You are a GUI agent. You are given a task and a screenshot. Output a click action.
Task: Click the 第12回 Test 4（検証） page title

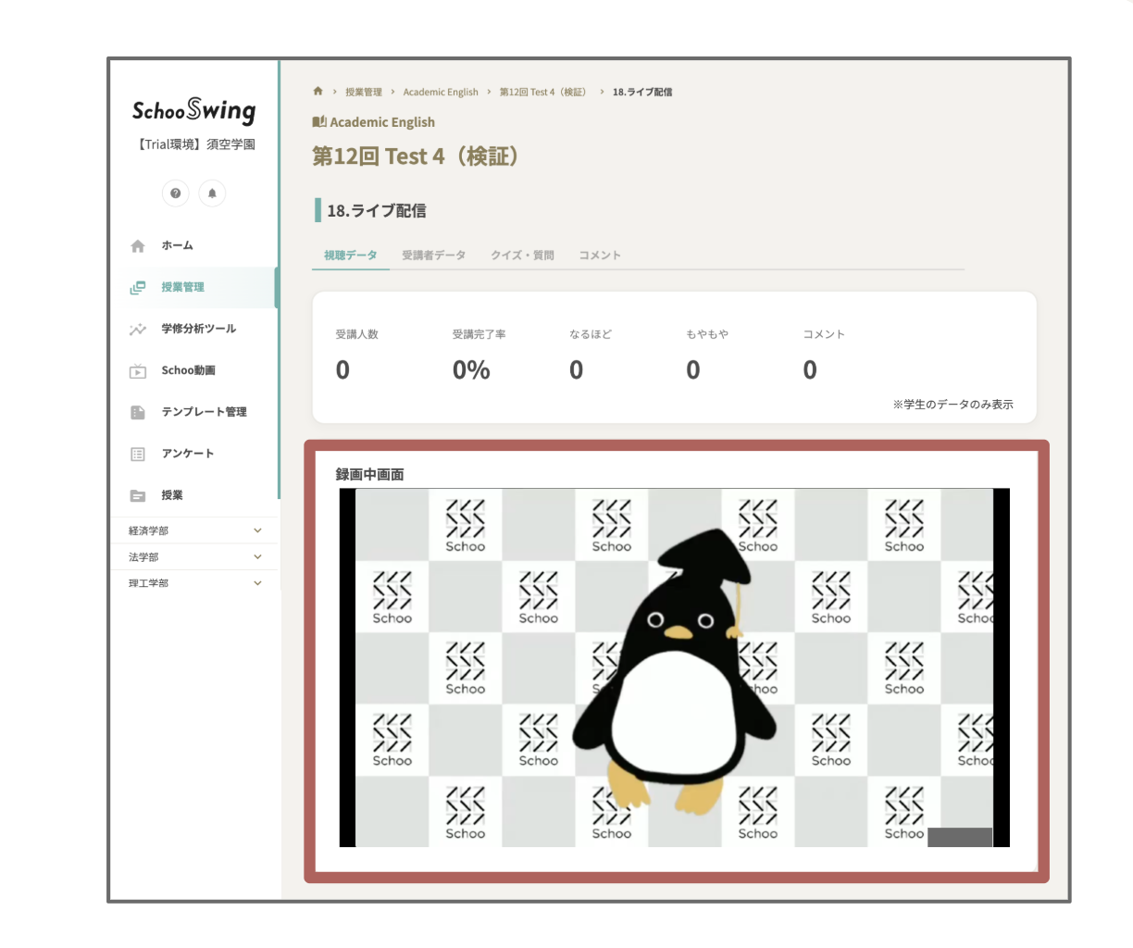(417, 156)
